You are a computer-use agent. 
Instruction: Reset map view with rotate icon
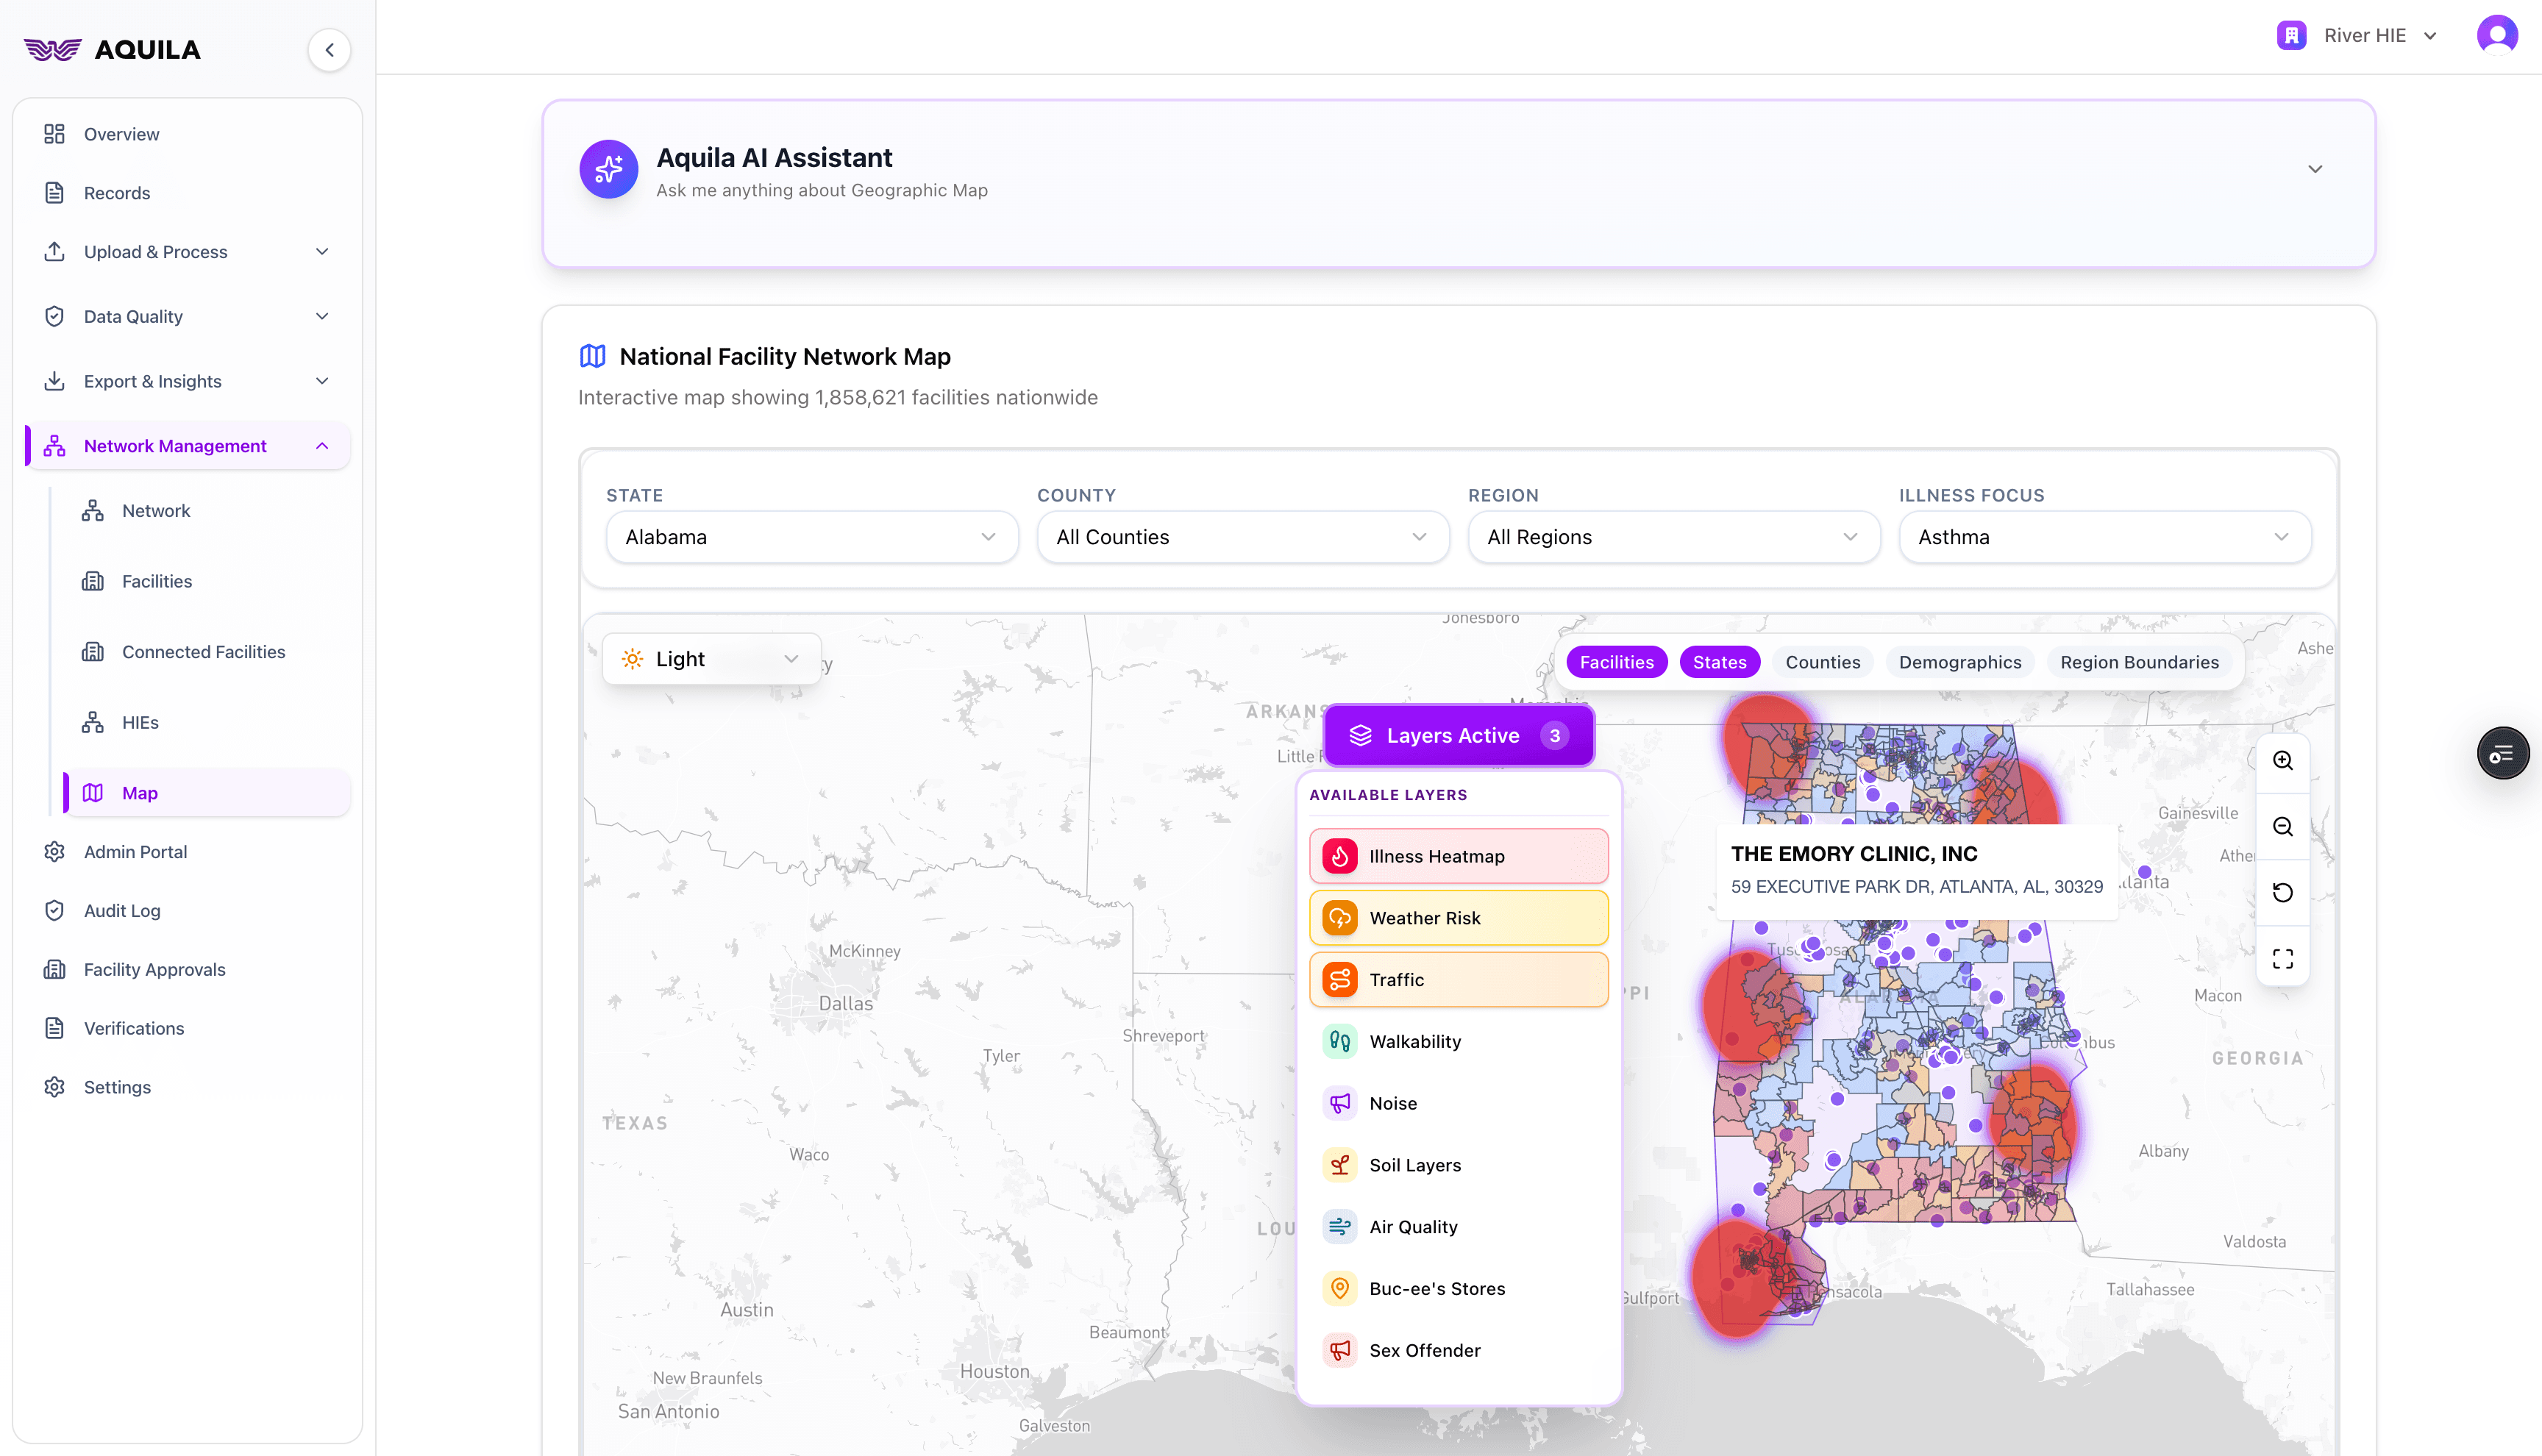click(2282, 893)
